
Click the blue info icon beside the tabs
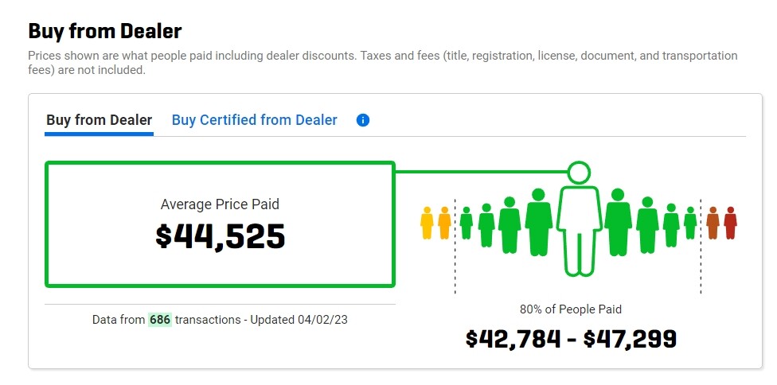coord(363,121)
